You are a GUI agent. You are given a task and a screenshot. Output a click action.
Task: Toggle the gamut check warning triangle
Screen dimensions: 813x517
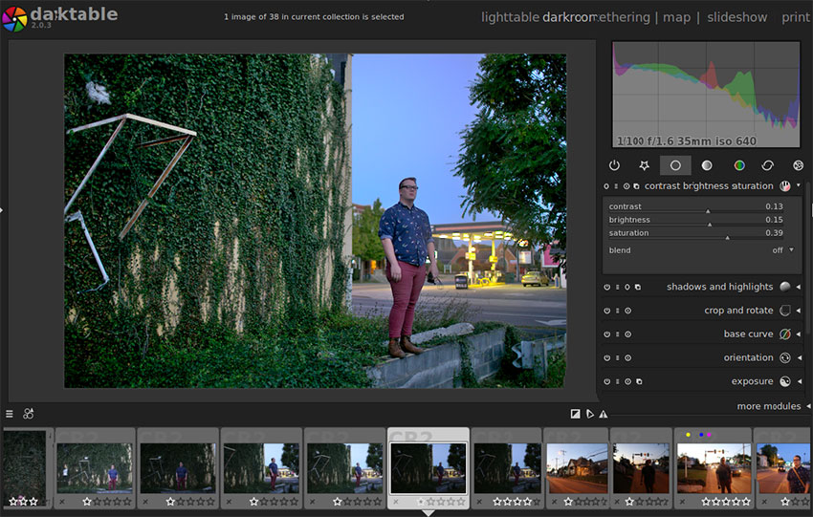[604, 414]
